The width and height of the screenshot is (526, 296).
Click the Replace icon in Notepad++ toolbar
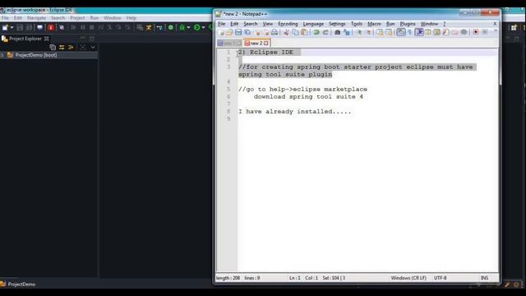pyautogui.click(x=347, y=32)
